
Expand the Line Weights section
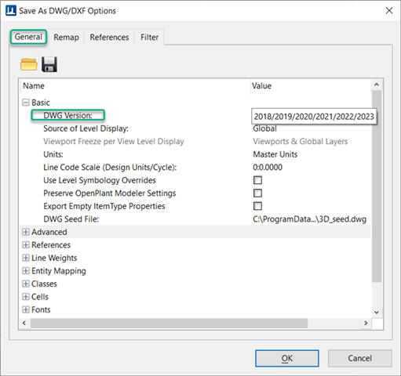pos(26,258)
